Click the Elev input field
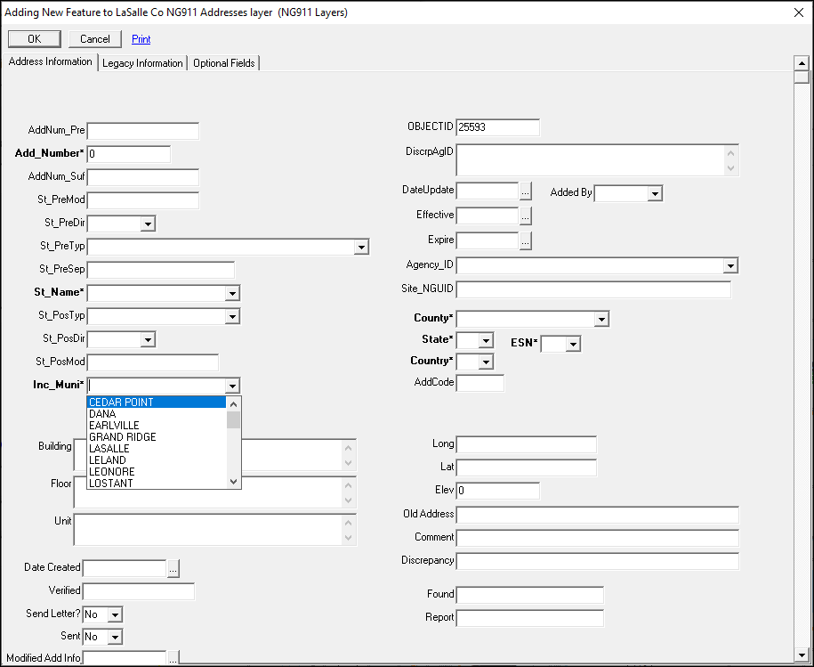 [498, 491]
